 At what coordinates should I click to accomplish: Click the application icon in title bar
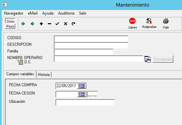click(5, 5)
